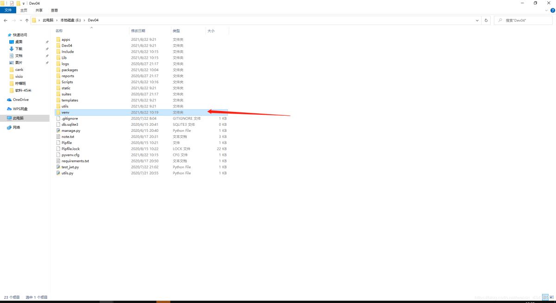Open 文档 in quick access list

click(x=19, y=56)
